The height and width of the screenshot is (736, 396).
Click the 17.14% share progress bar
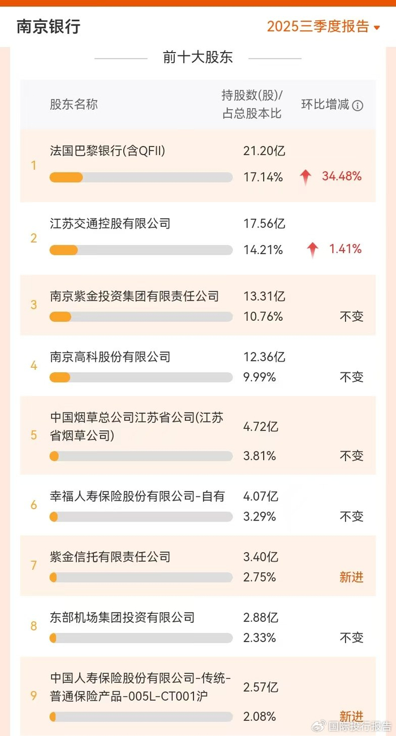[141, 177]
